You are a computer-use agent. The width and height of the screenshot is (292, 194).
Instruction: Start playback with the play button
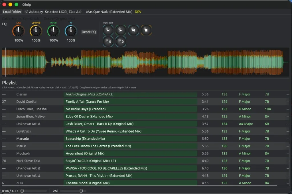coord(121,30)
